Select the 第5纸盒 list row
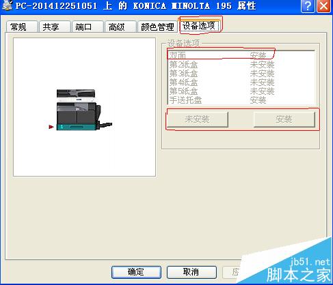Screen dimensions: 333x285 [241, 91]
